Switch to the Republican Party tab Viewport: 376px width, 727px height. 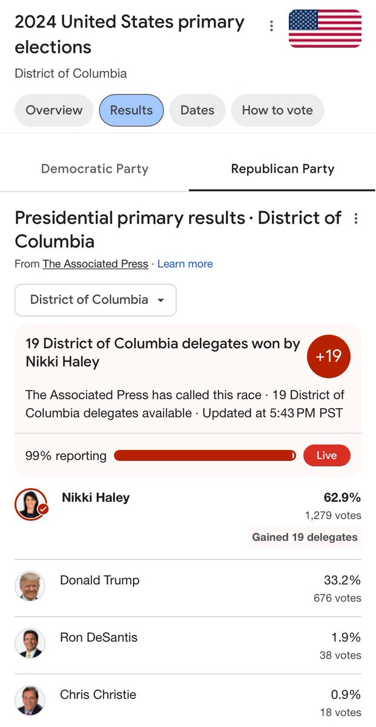(283, 169)
